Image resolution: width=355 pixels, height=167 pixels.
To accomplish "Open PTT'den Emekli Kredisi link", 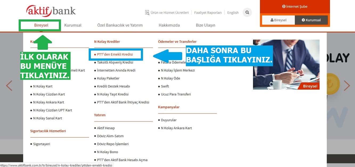I will (x=115, y=54).
